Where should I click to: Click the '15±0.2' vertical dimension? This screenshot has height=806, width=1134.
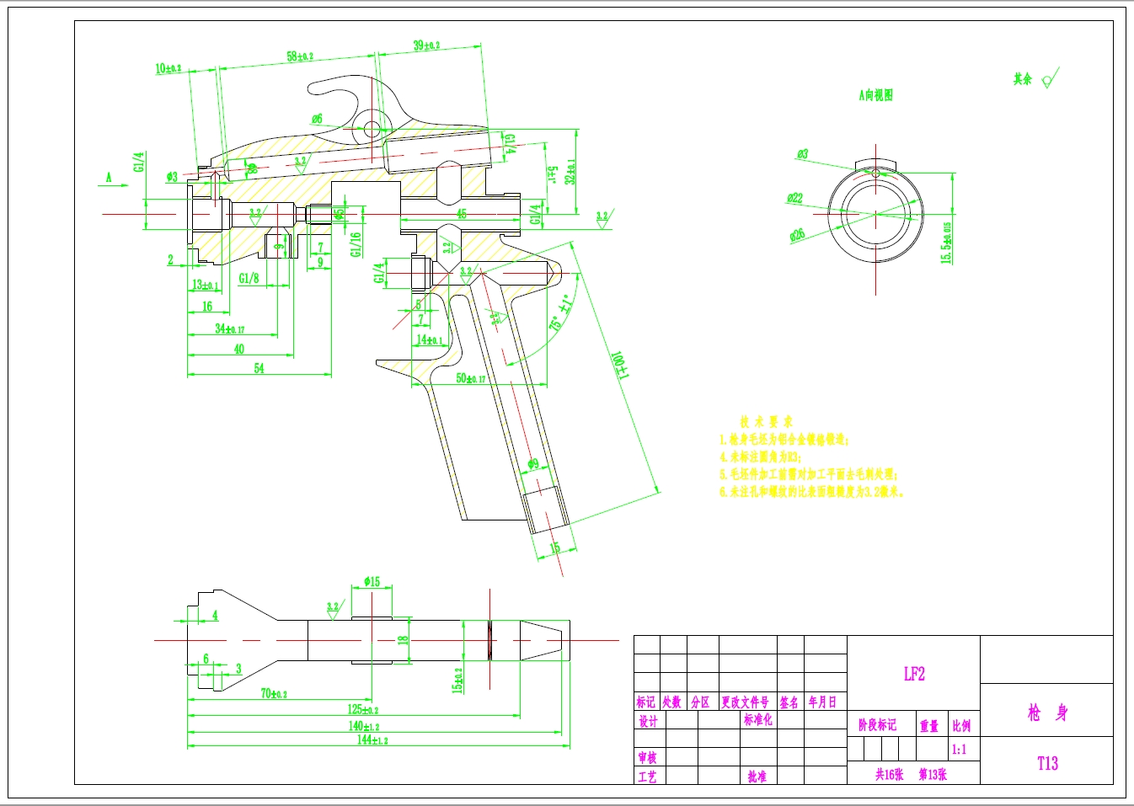coord(457,681)
